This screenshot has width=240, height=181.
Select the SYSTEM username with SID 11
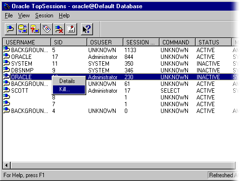22,64
